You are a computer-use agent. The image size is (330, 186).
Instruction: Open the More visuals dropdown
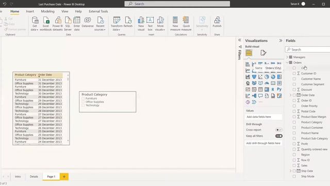coord(160,28)
